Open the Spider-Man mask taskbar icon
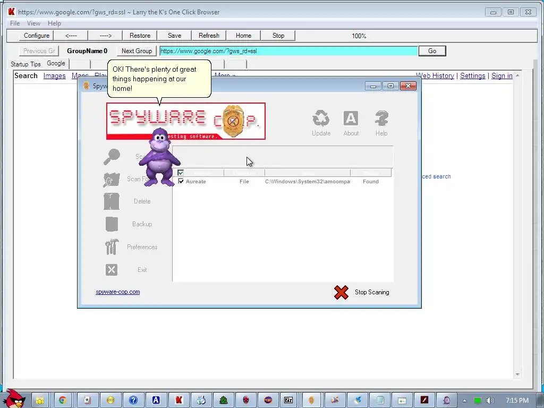544x408 pixels. (x=246, y=400)
